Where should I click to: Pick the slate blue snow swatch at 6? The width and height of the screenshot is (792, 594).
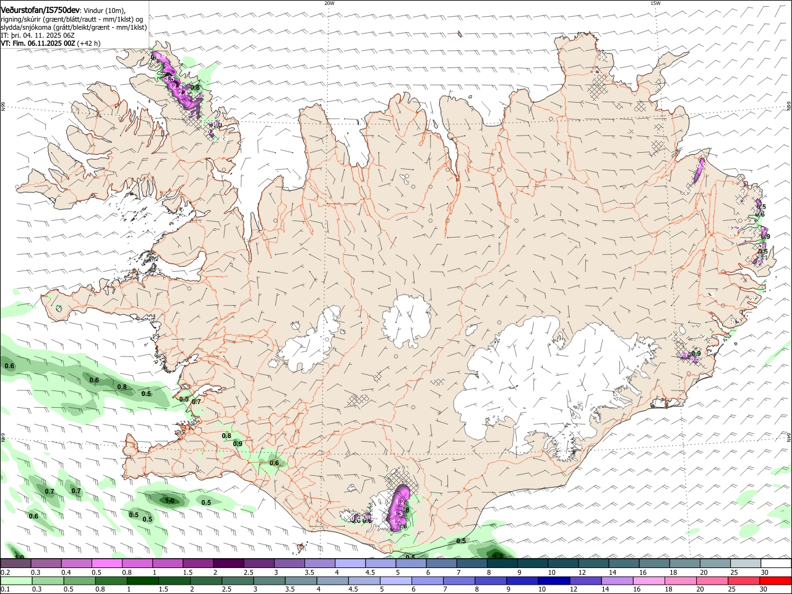[441, 563]
